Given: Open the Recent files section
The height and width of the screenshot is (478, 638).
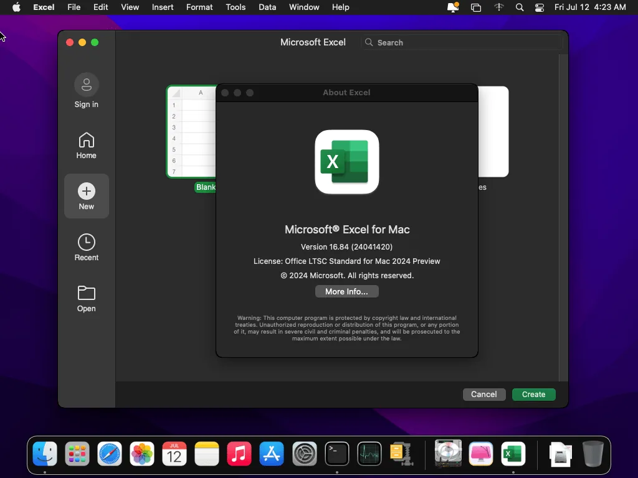Looking at the screenshot, I should [86, 247].
